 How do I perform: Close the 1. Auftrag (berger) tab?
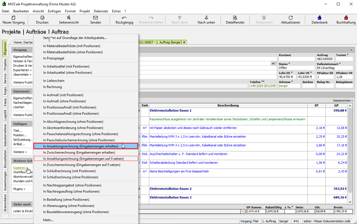(x=184, y=42)
